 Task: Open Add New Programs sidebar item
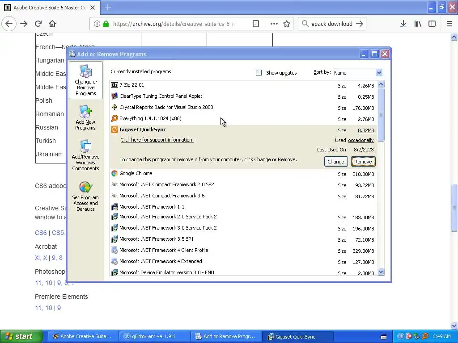pyautogui.click(x=85, y=118)
